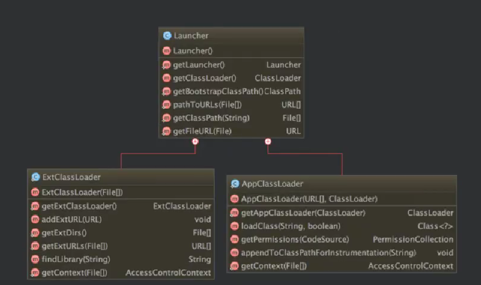This screenshot has height=285, width=481.
Task: Click the loadClass method icon
Action: [235, 226]
